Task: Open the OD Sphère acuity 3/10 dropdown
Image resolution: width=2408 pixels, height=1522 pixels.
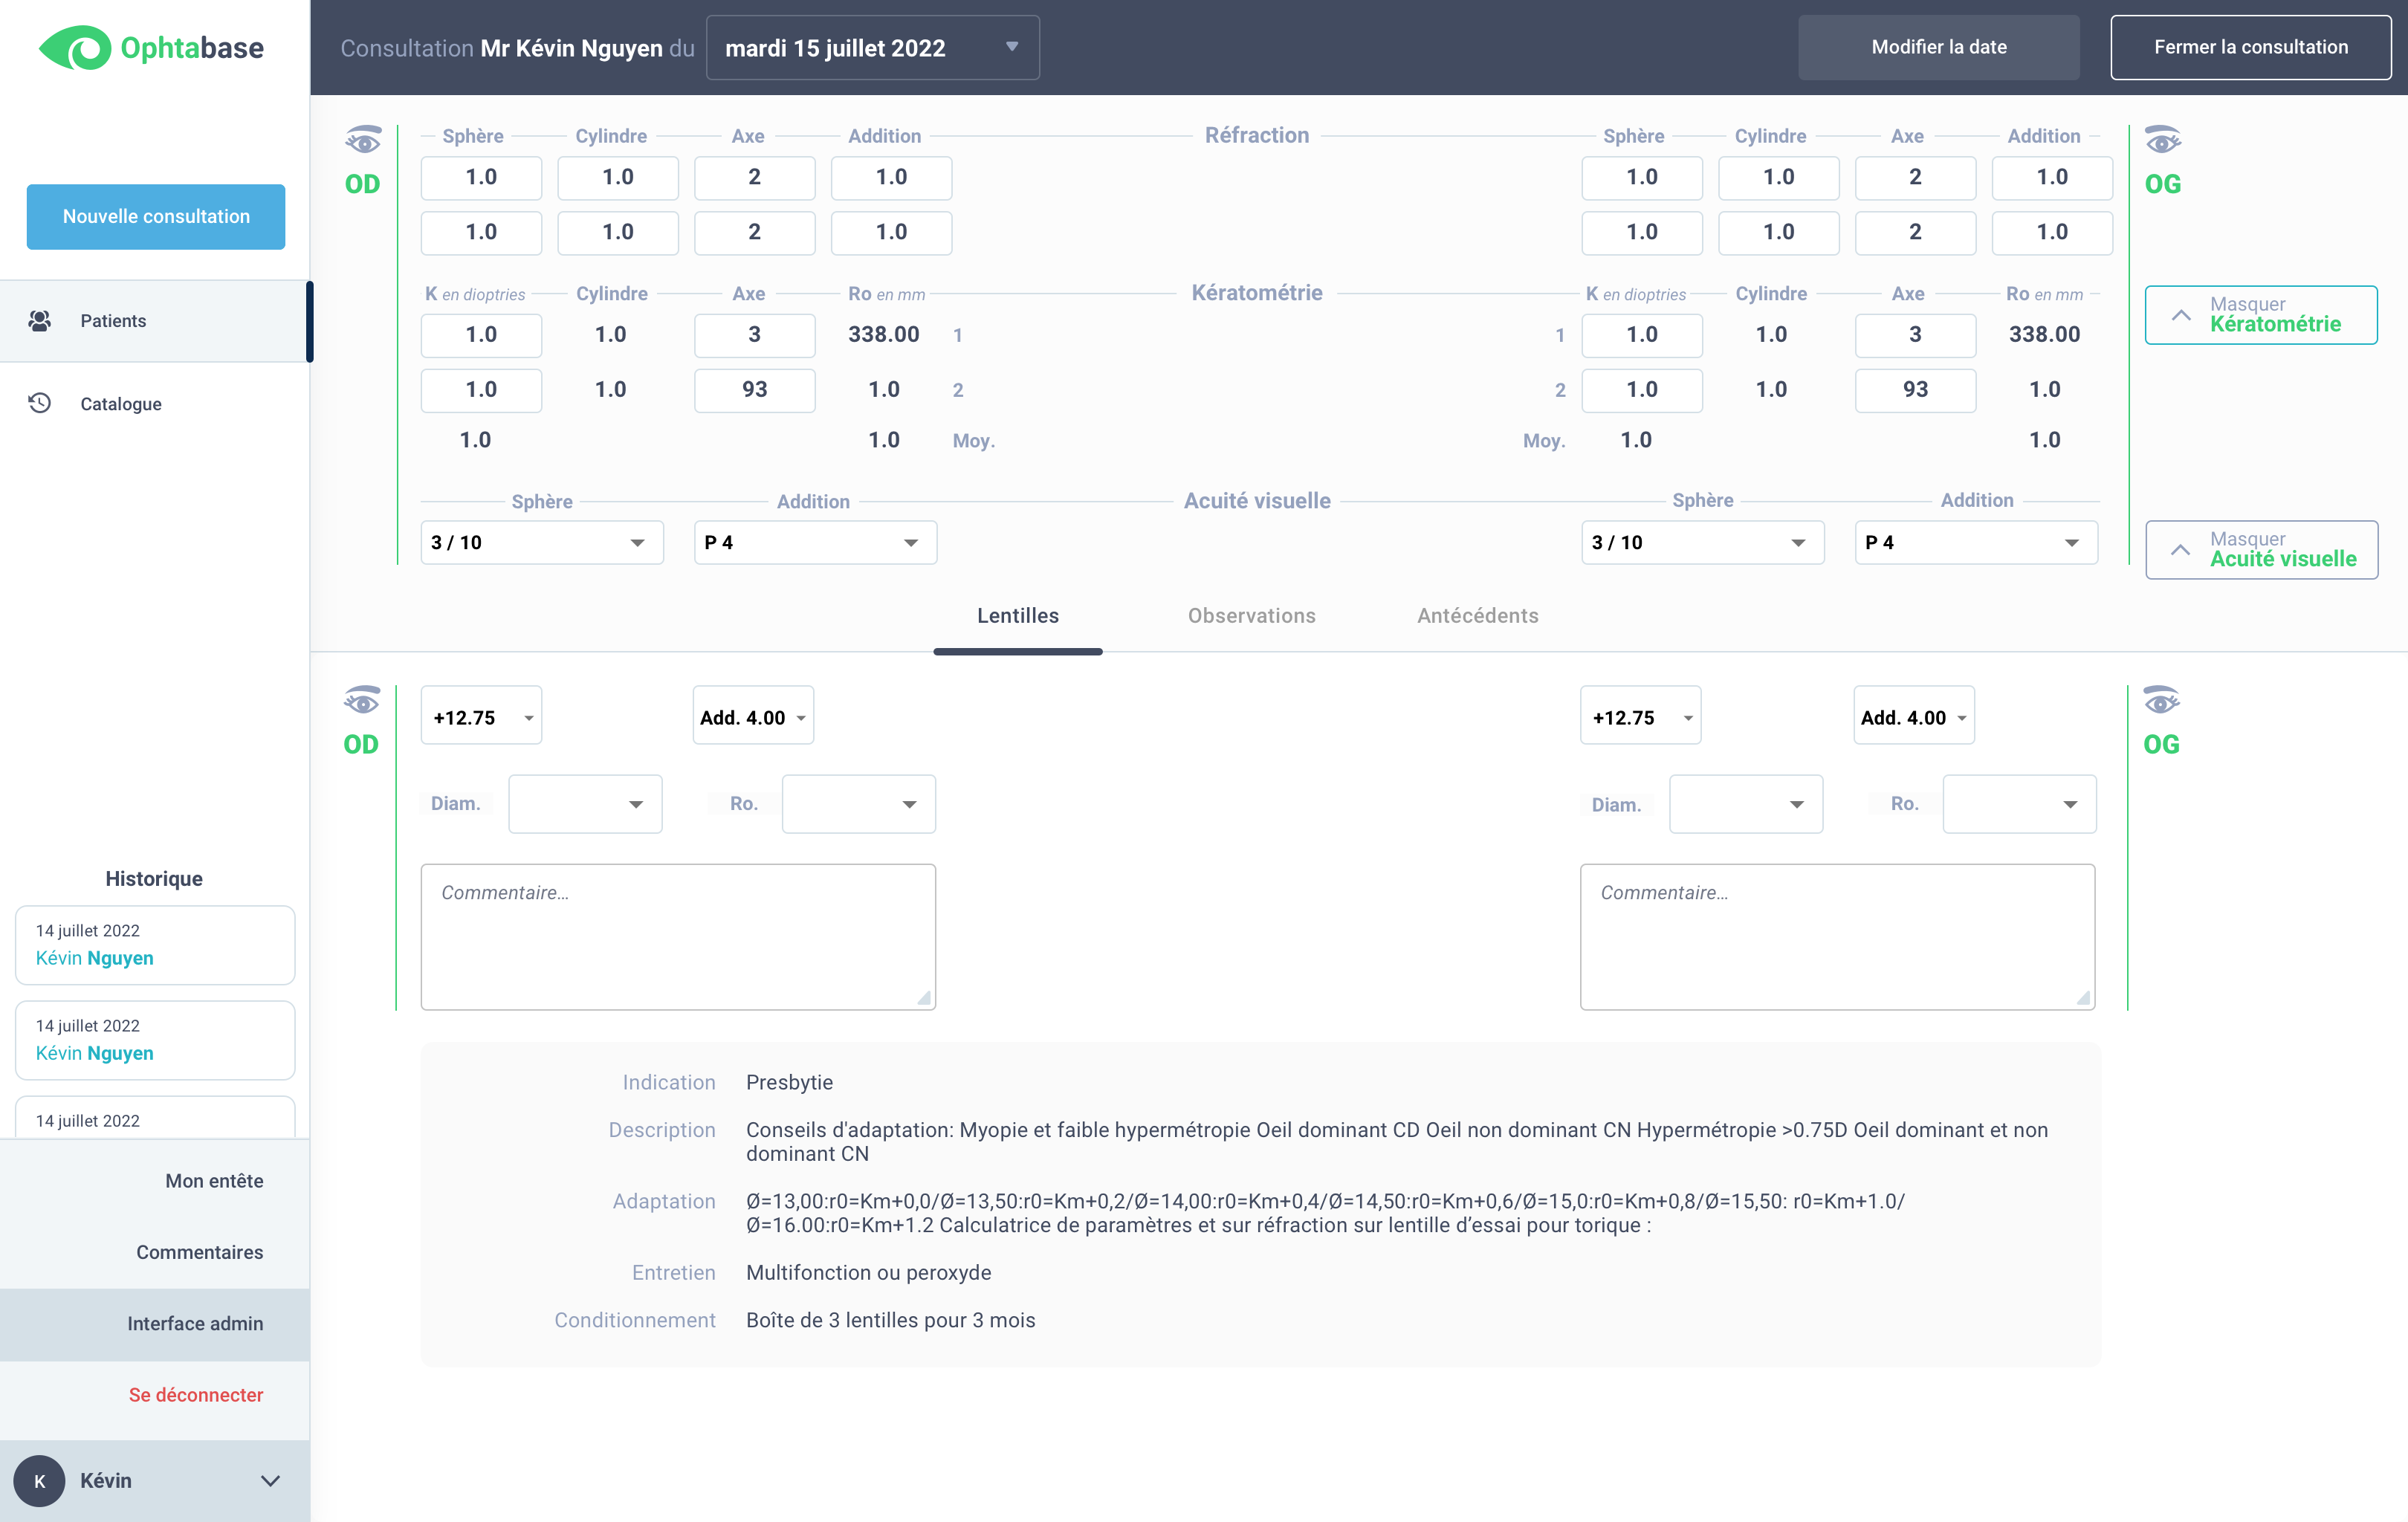Action: (x=541, y=542)
